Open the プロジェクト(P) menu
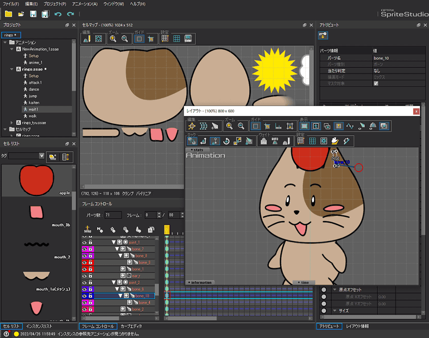429x338 pixels. click(x=55, y=4)
